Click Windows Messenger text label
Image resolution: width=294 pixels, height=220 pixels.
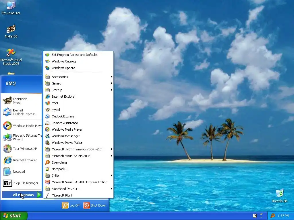(x=66, y=136)
